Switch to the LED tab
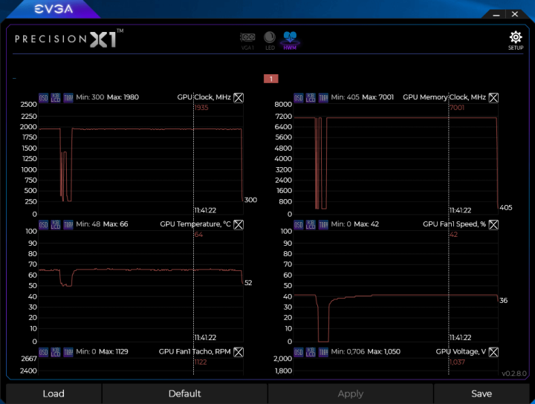This screenshot has height=404, width=535. click(x=270, y=41)
